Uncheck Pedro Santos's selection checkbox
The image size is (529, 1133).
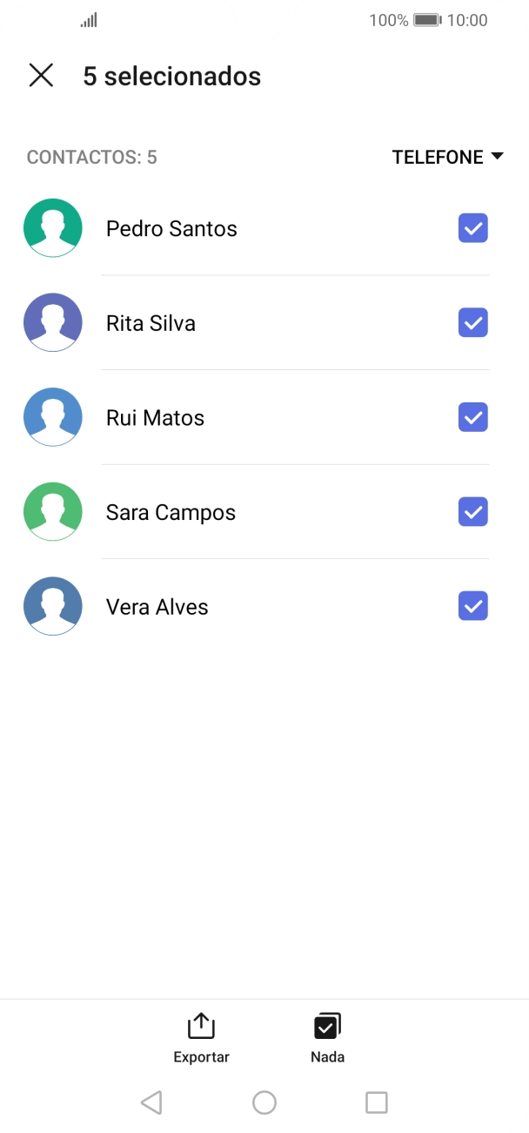click(472, 228)
